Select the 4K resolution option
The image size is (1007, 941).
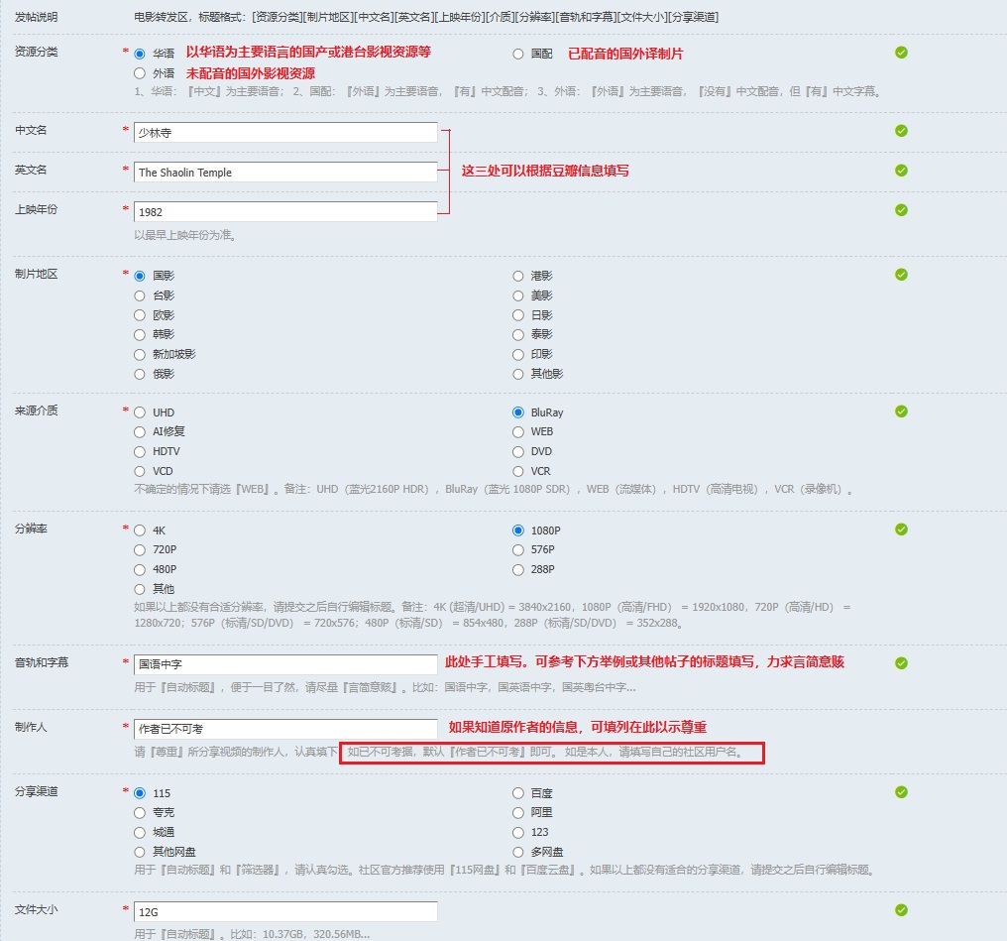(x=140, y=530)
